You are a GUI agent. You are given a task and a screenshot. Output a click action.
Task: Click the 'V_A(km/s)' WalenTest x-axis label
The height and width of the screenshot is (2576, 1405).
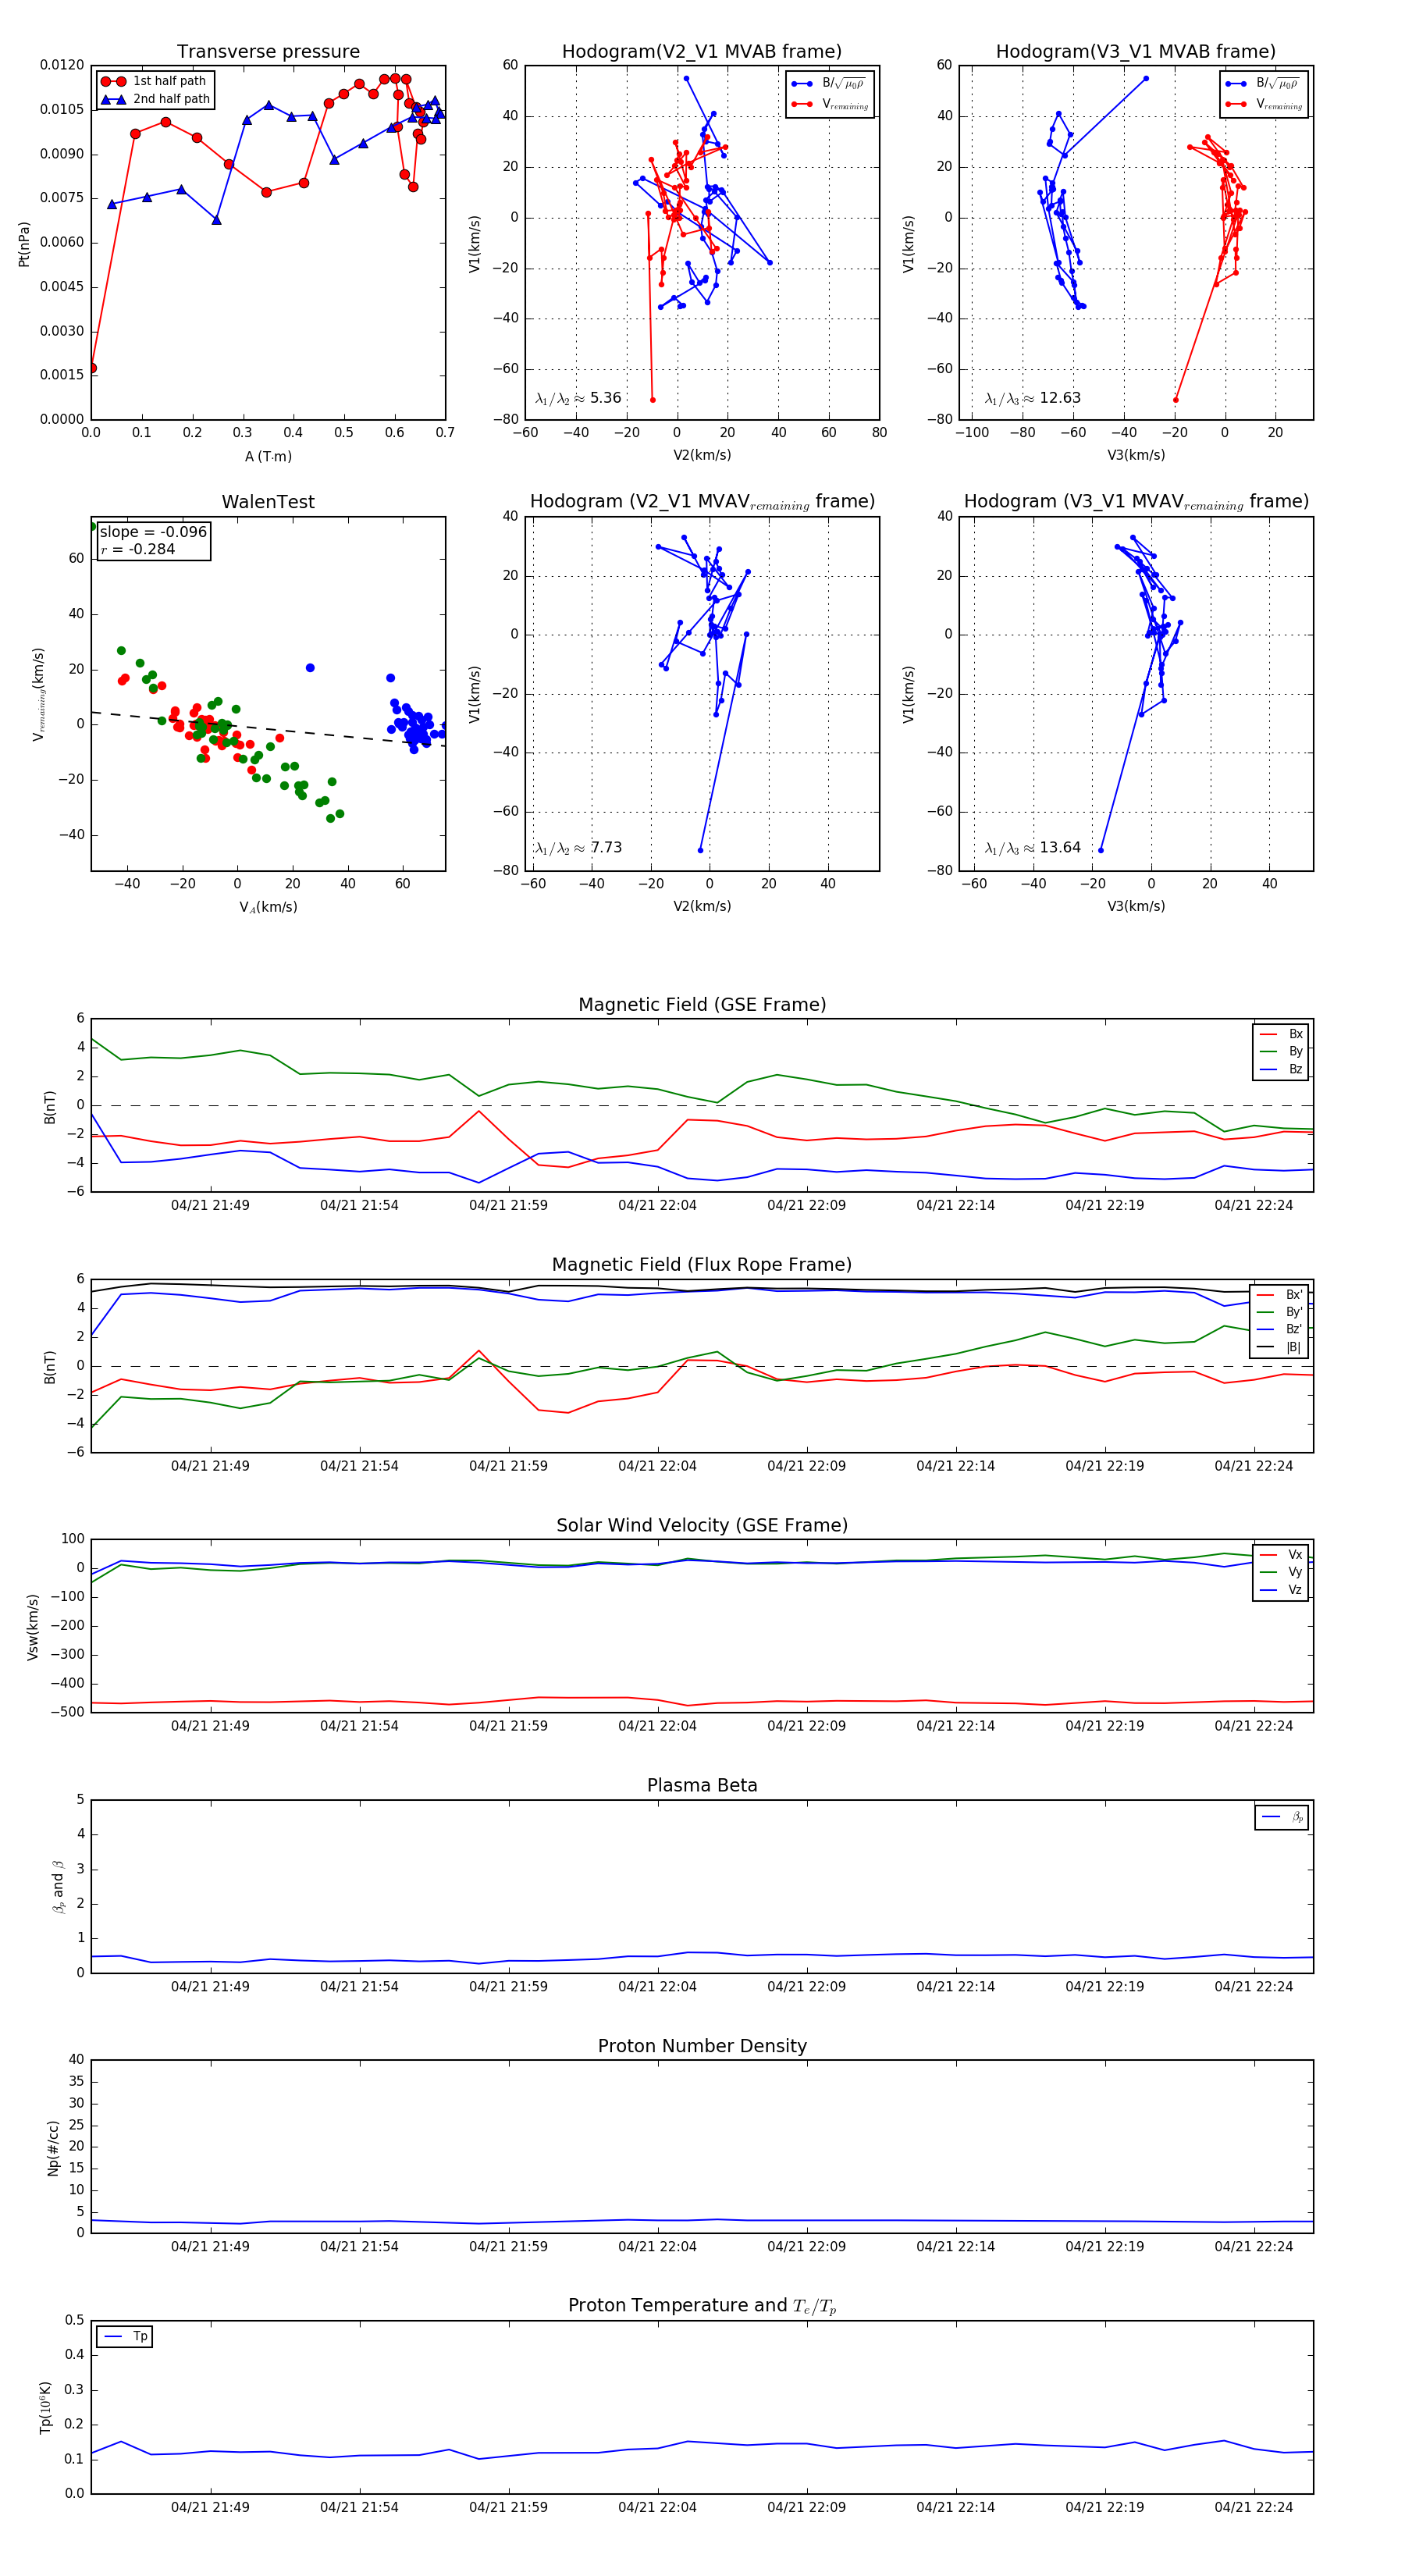coord(268,907)
